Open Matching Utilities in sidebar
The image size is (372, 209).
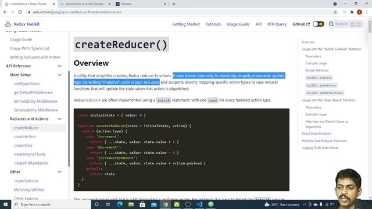click(29, 190)
